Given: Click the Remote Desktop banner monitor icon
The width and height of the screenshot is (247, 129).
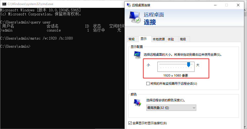Looking at the screenshot, I should 135,17.
